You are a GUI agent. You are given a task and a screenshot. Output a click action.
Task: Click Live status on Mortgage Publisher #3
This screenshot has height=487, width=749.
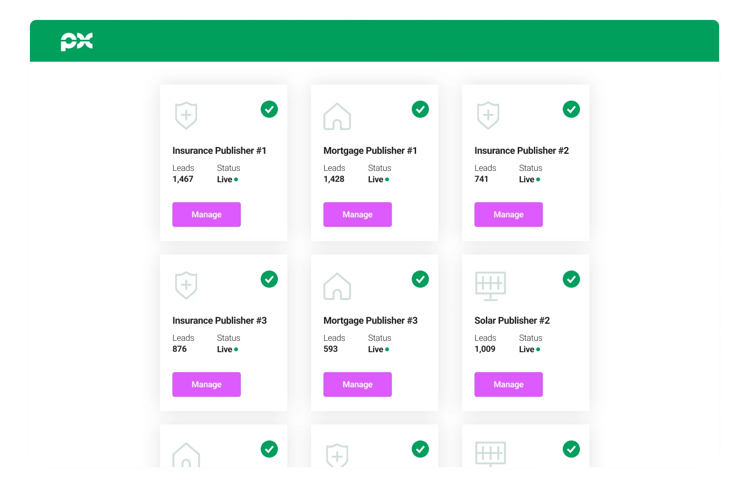click(x=379, y=349)
